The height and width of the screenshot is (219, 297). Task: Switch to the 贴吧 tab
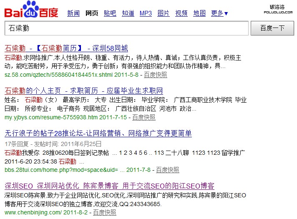coord(110,13)
